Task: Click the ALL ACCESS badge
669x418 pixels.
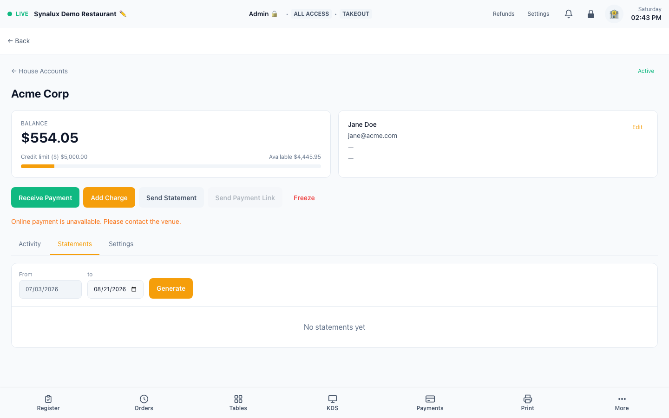Action: pyautogui.click(x=311, y=14)
